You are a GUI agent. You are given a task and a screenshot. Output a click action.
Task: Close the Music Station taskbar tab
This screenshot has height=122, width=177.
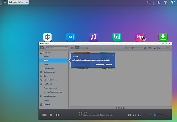[27, 2]
